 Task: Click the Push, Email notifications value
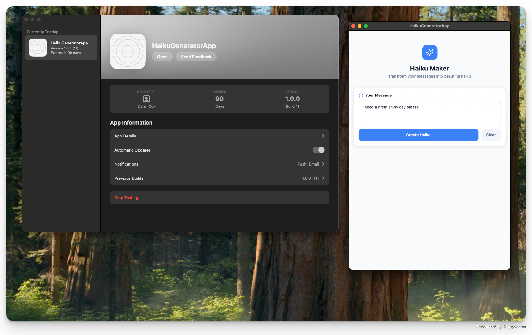(x=308, y=164)
